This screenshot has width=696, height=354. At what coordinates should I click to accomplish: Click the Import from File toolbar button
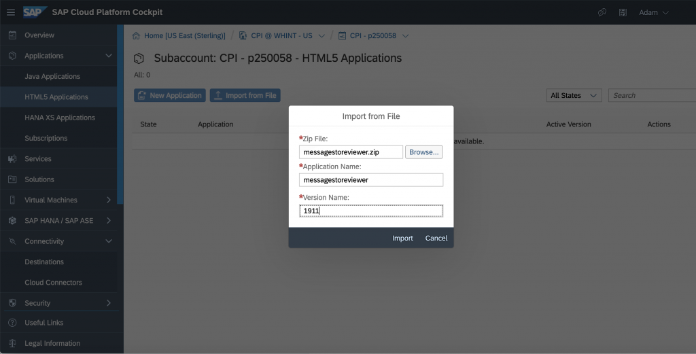245,95
